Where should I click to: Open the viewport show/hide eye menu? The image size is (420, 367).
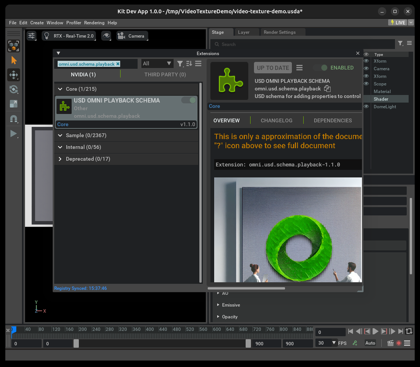coord(107,36)
